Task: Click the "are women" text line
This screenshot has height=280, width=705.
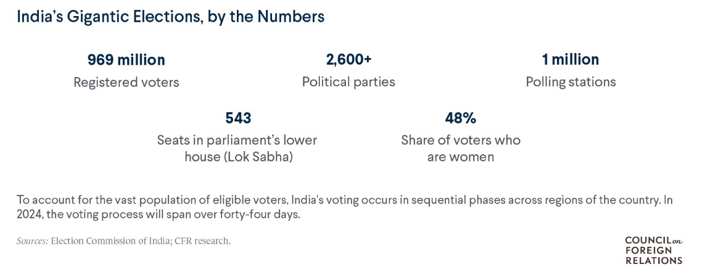Action: 461,157
